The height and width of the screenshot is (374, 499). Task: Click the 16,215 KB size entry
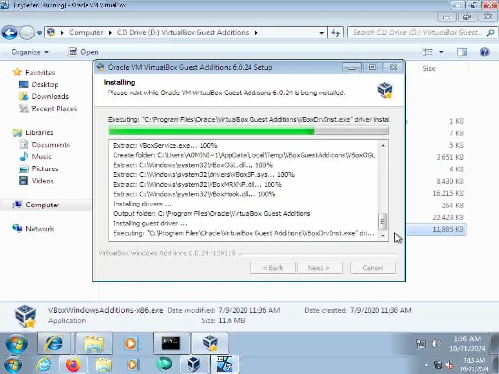tap(448, 193)
